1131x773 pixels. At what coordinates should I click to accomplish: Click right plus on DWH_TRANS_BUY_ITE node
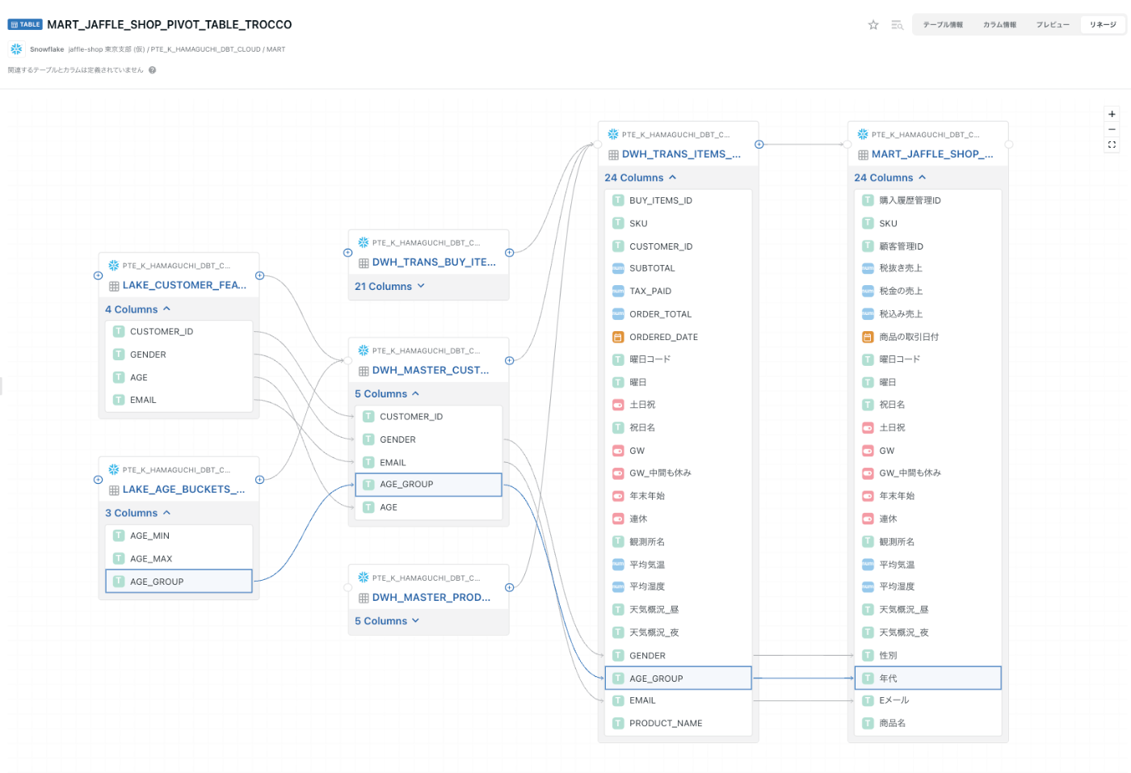tap(509, 253)
